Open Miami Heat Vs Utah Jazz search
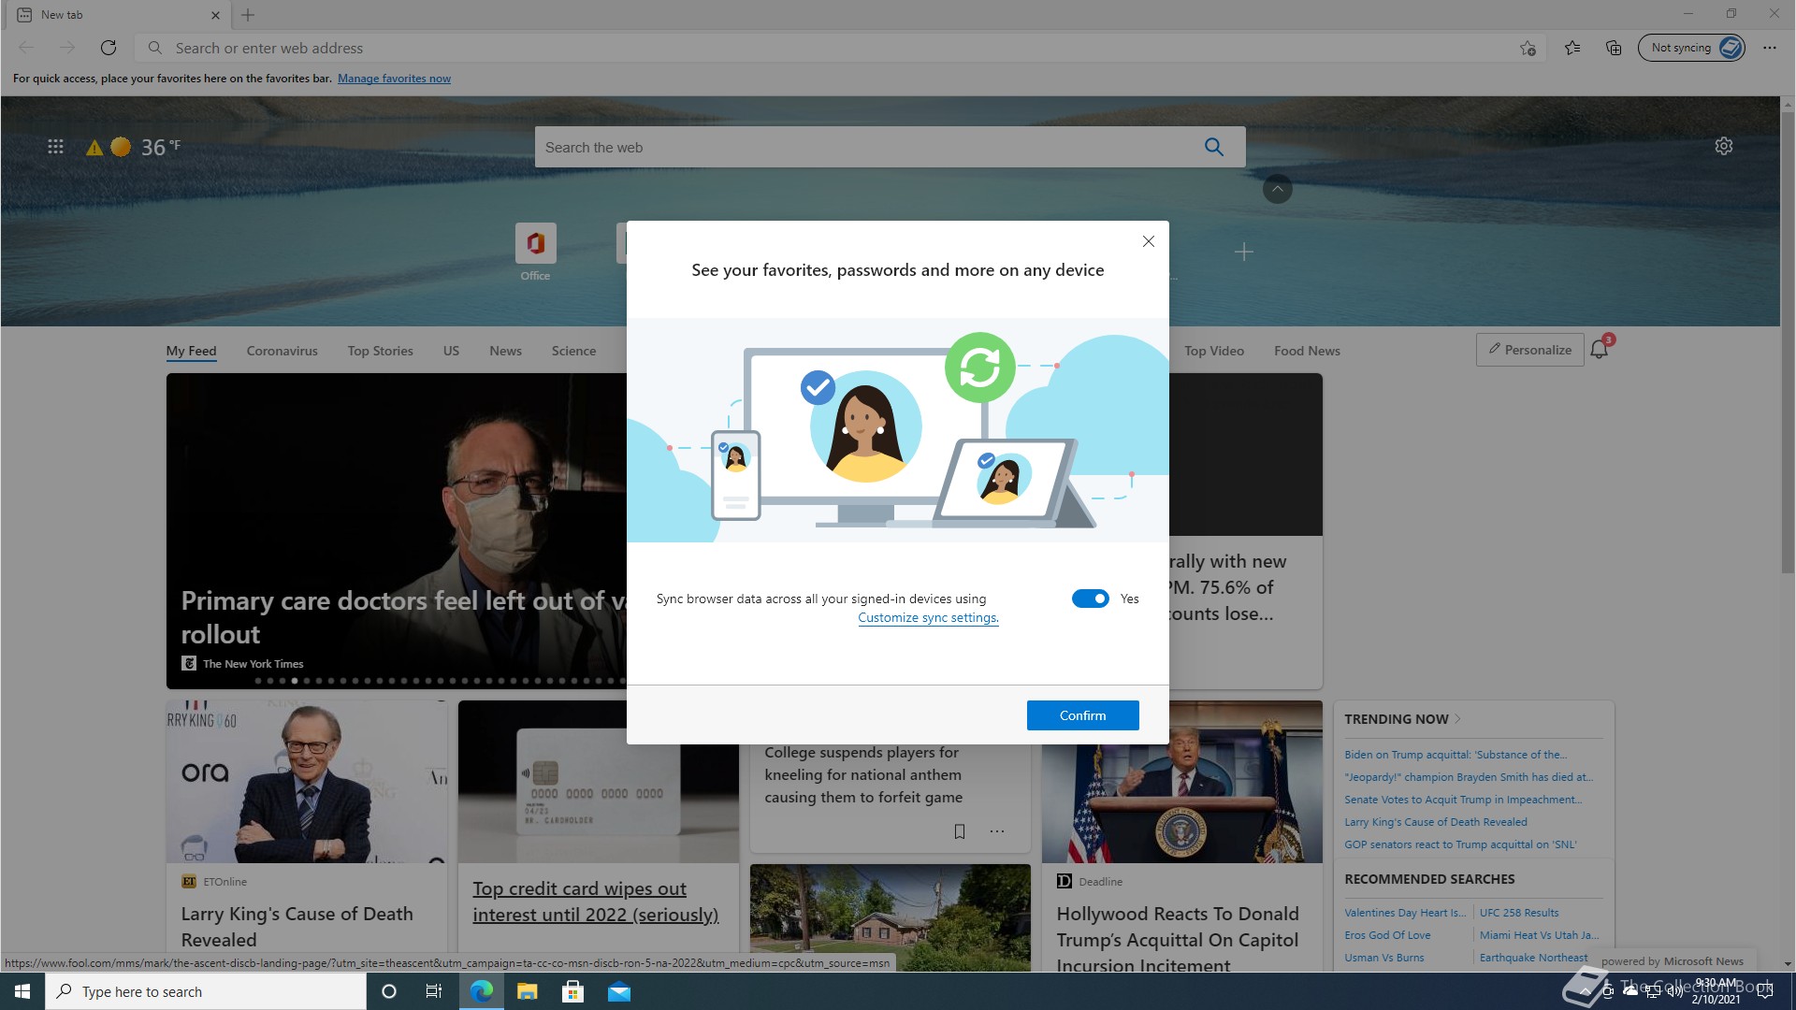Image resolution: width=1796 pixels, height=1010 pixels. click(x=1539, y=935)
